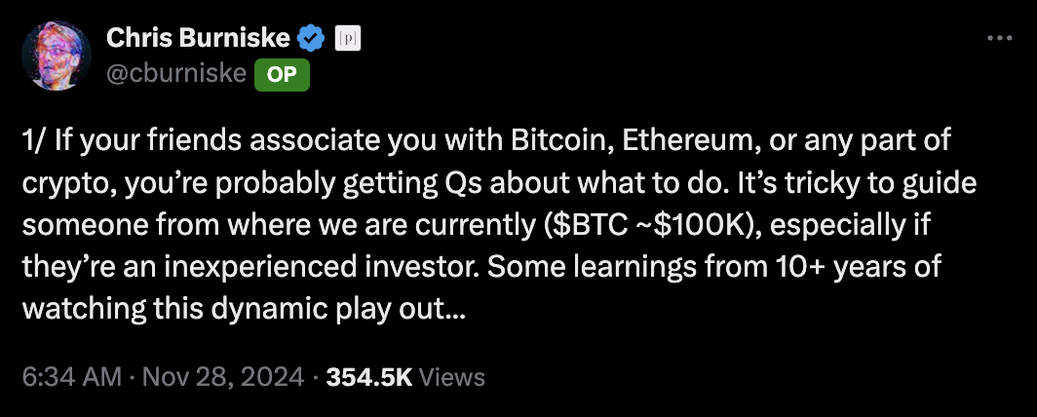
Task: Open the Chris Burniske display name link
Action: coord(198,39)
